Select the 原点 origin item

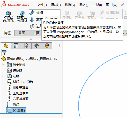(16, 105)
